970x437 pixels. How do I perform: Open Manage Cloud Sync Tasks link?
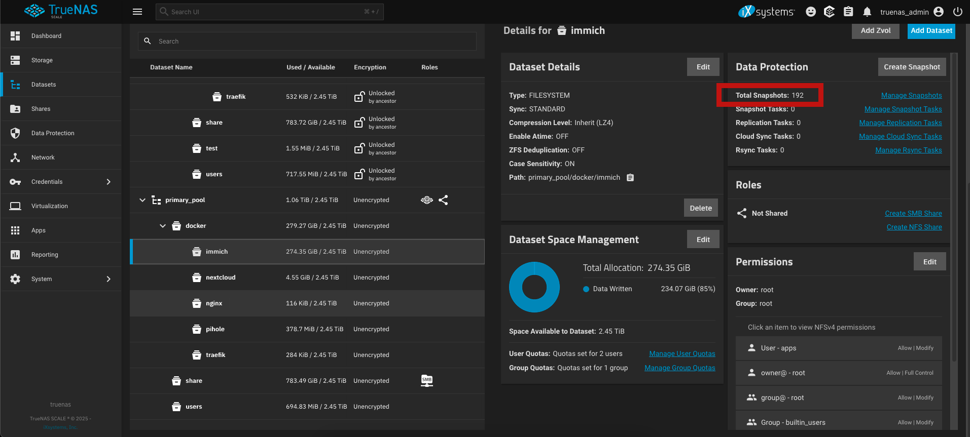901,136
